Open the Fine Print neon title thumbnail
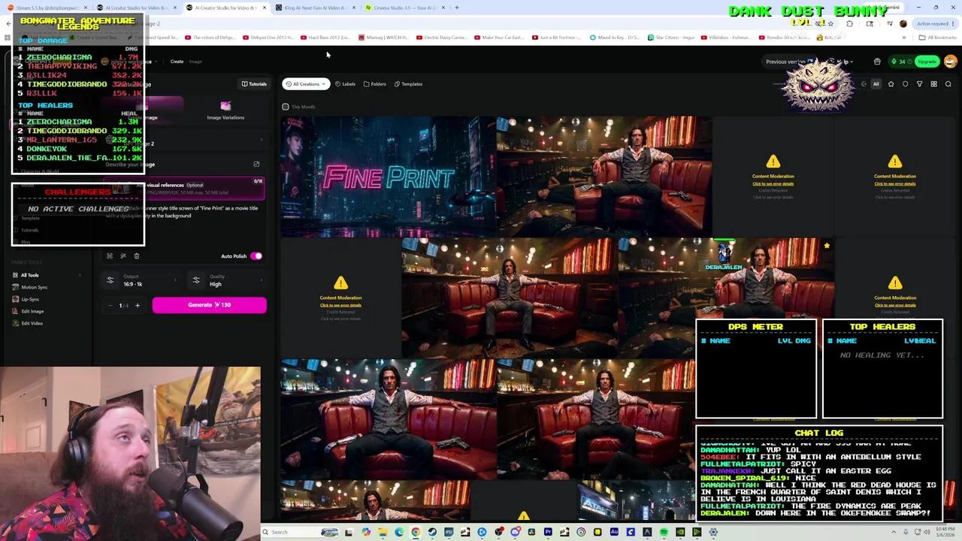Viewport: 962px width, 541px height. [x=389, y=177]
